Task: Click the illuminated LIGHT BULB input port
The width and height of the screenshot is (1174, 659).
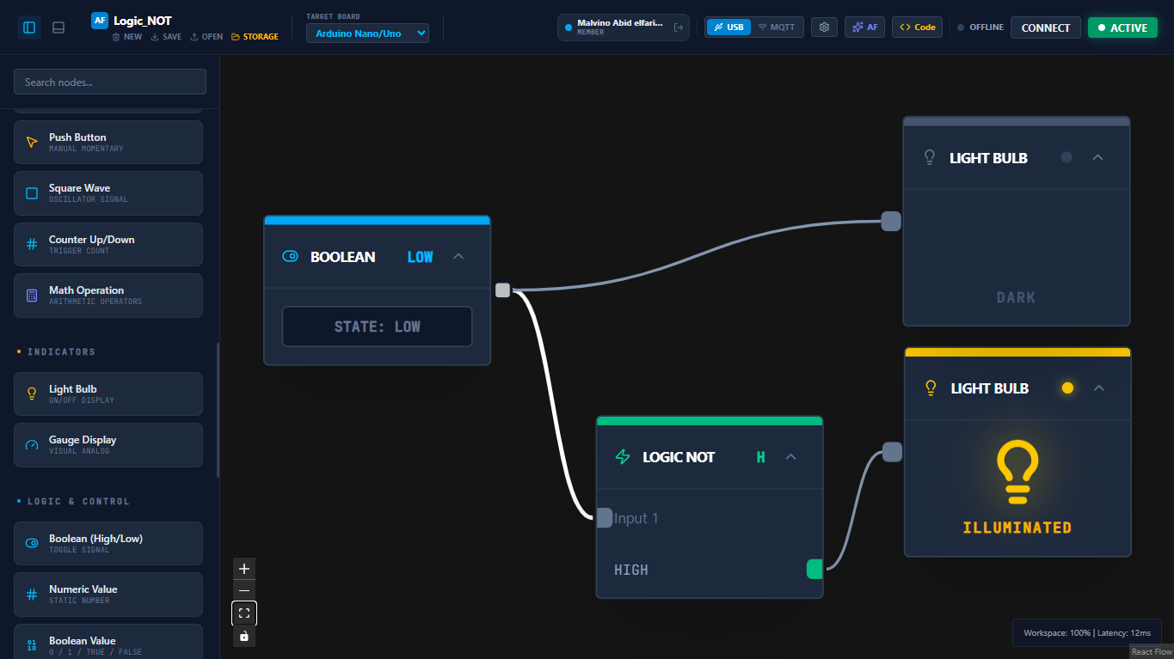Action: coord(892,452)
